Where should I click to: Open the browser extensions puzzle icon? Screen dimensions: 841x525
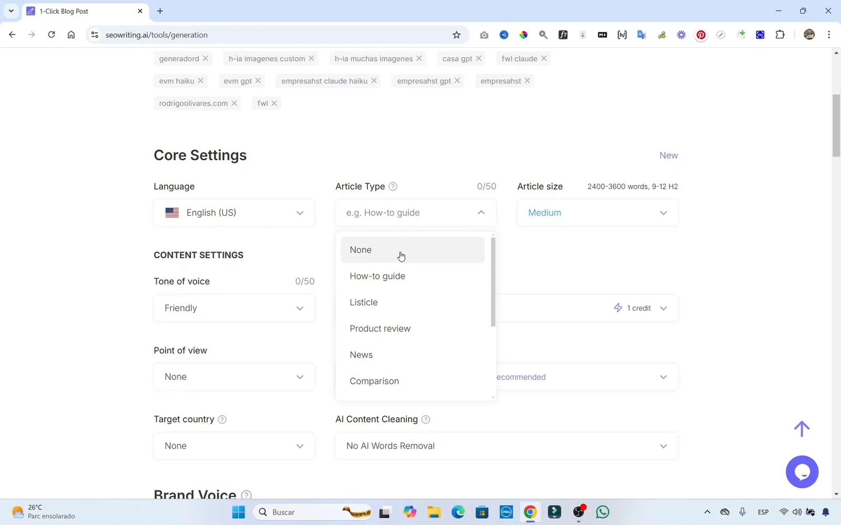pos(780,35)
